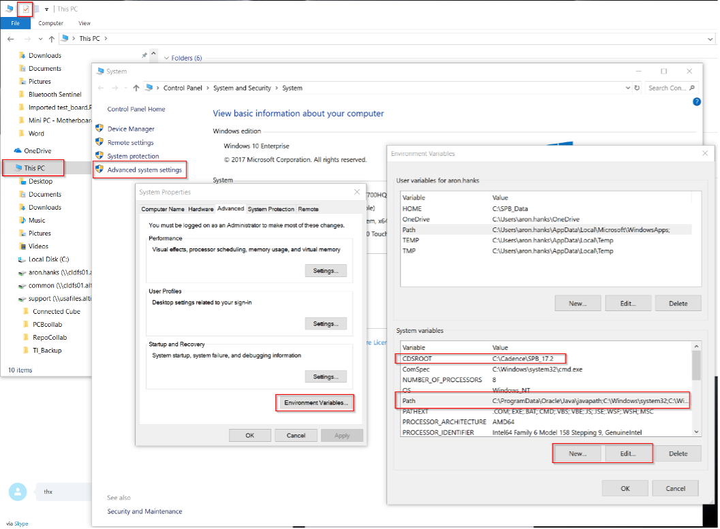Switch to the Remote tab

tap(308, 209)
